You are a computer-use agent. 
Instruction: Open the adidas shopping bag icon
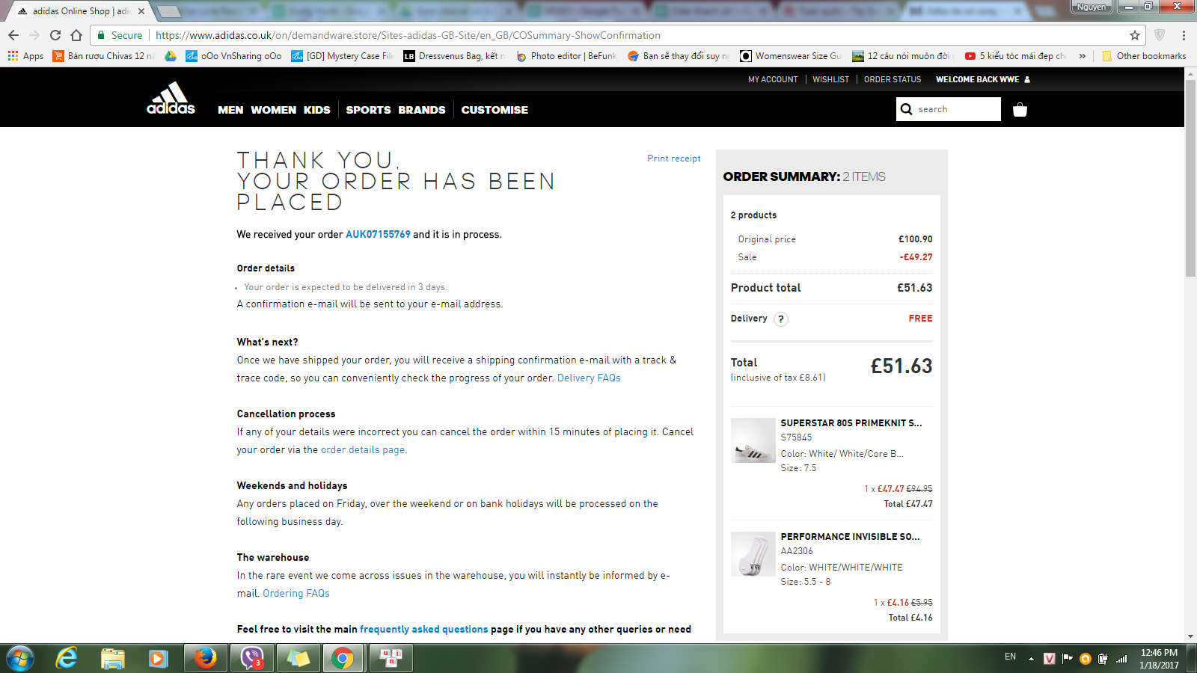tap(1020, 110)
